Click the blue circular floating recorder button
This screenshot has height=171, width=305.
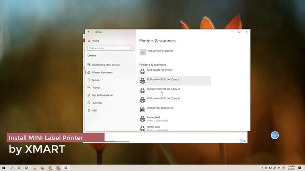pyautogui.click(x=274, y=135)
